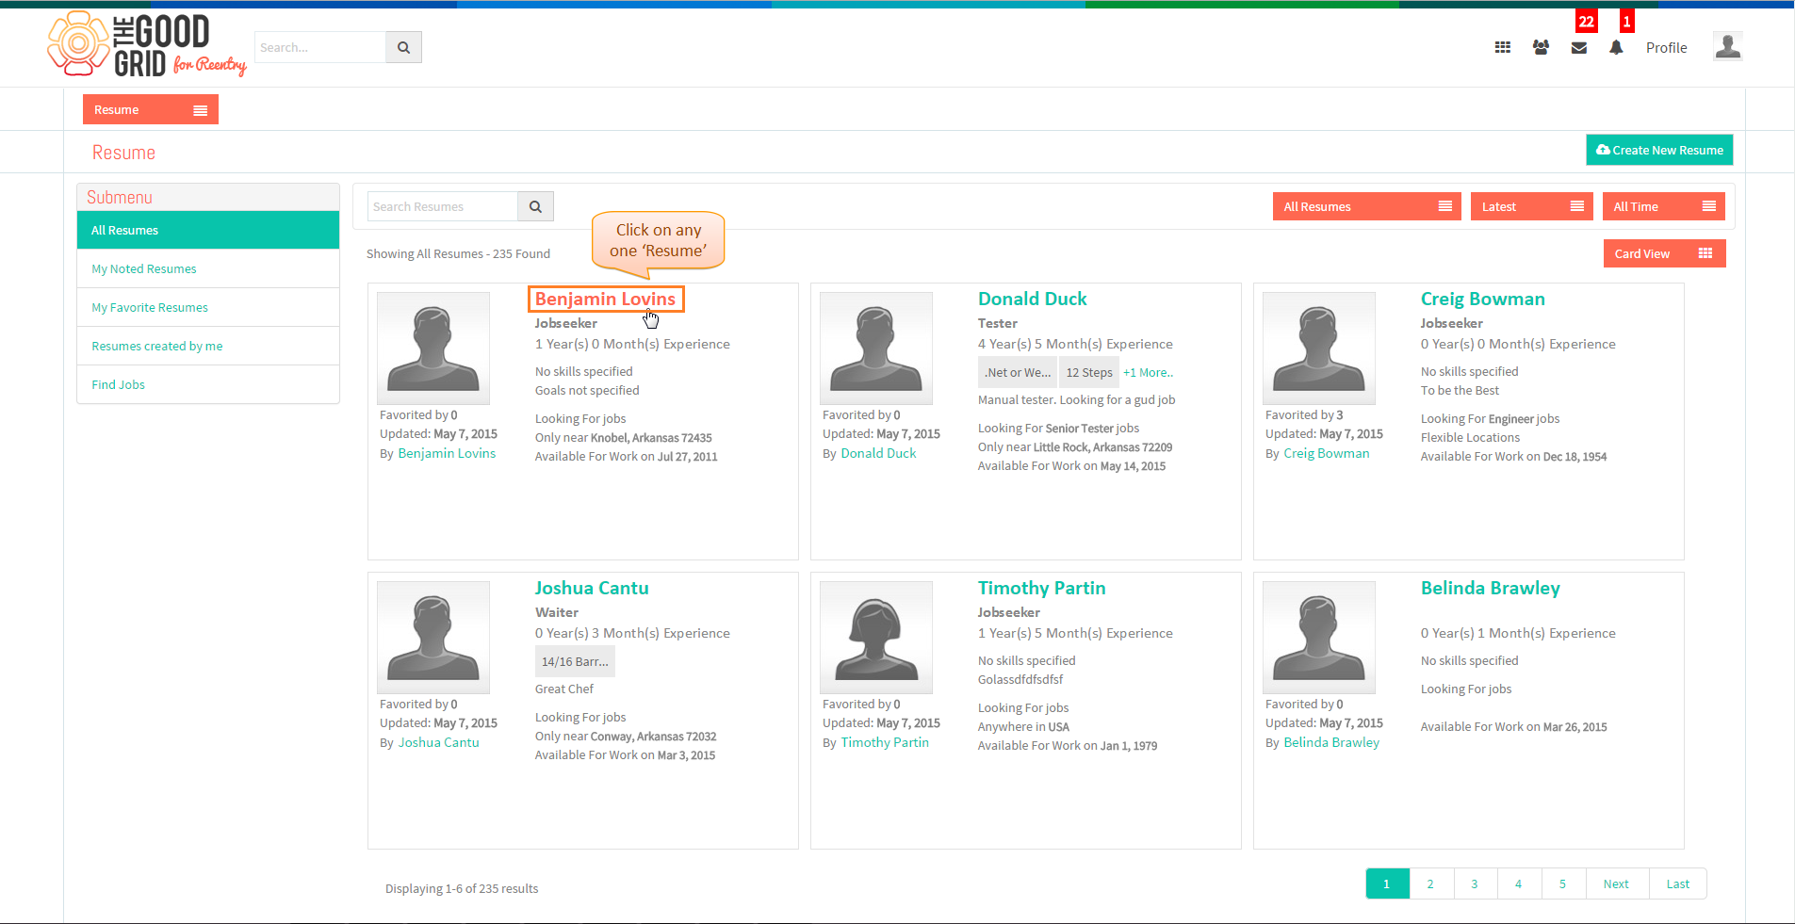Click Donald Duck's profile thumbnail
This screenshot has height=924, width=1795.
pyautogui.click(x=876, y=349)
